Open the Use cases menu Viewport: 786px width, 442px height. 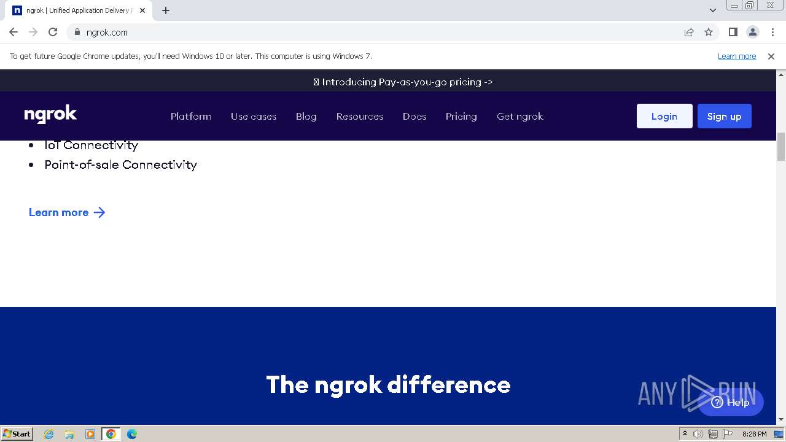pos(254,116)
